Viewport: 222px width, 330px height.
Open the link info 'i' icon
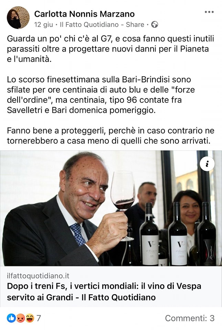pos(207,164)
